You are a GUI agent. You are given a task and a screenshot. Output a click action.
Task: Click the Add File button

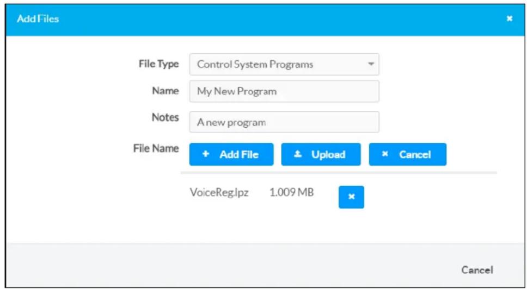pos(231,154)
